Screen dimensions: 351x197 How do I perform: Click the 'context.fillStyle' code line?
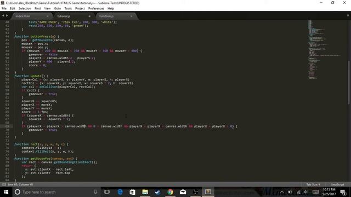pos(41,148)
